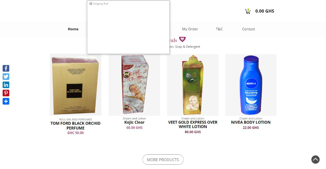
Task: Share page on Twitter icon
Action: click(x=6, y=77)
